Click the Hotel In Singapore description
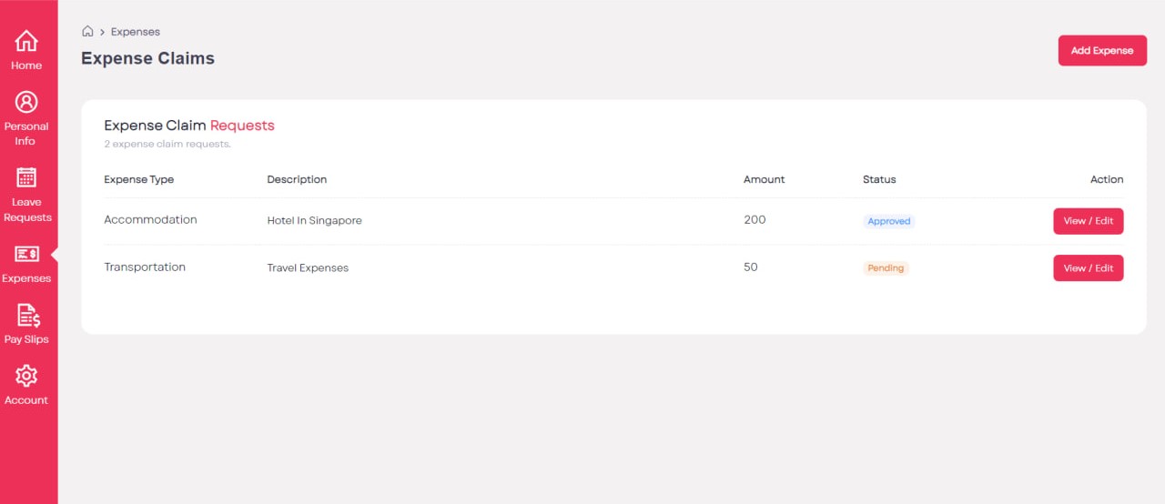Viewport: 1165px width, 504px height. (x=314, y=221)
